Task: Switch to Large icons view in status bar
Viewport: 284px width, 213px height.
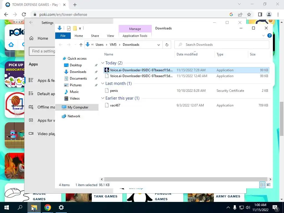Action: [268, 185]
